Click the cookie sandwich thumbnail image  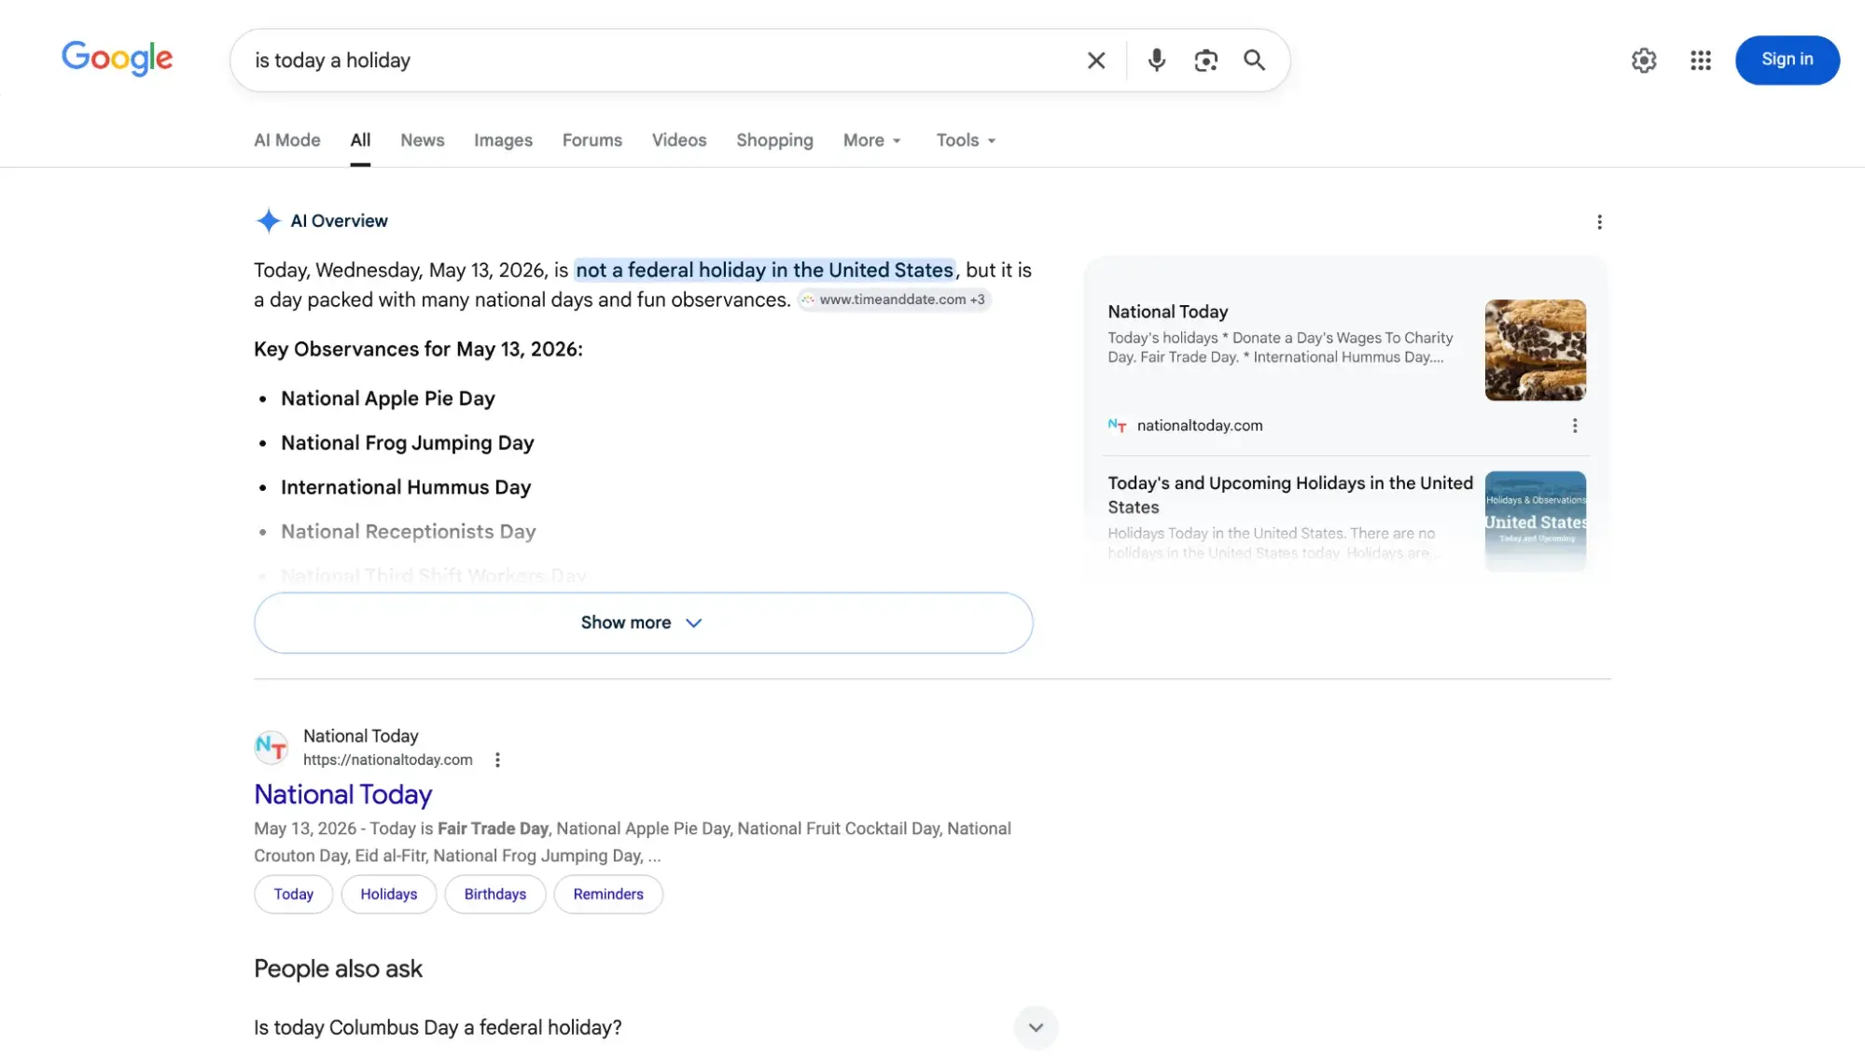(1535, 350)
